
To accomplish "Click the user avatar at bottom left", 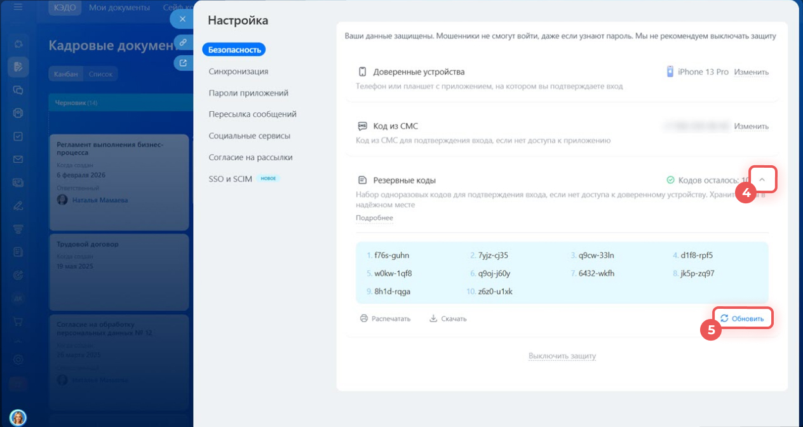I will coord(18,417).
